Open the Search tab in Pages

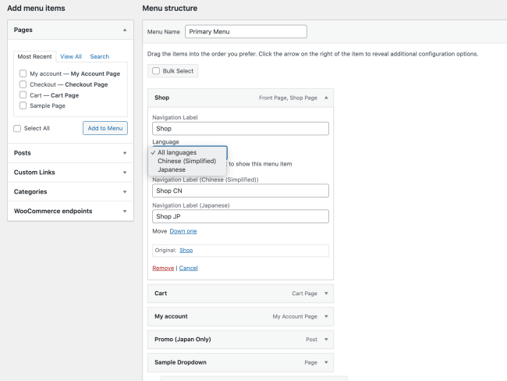tap(99, 57)
